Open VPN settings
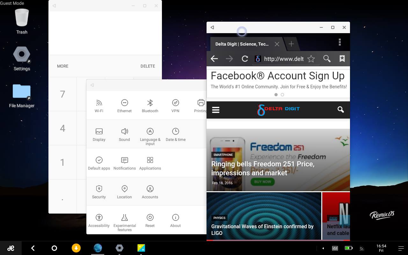Viewport: 408px width, 255px height. pyautogui.click(x=175, y=106)
